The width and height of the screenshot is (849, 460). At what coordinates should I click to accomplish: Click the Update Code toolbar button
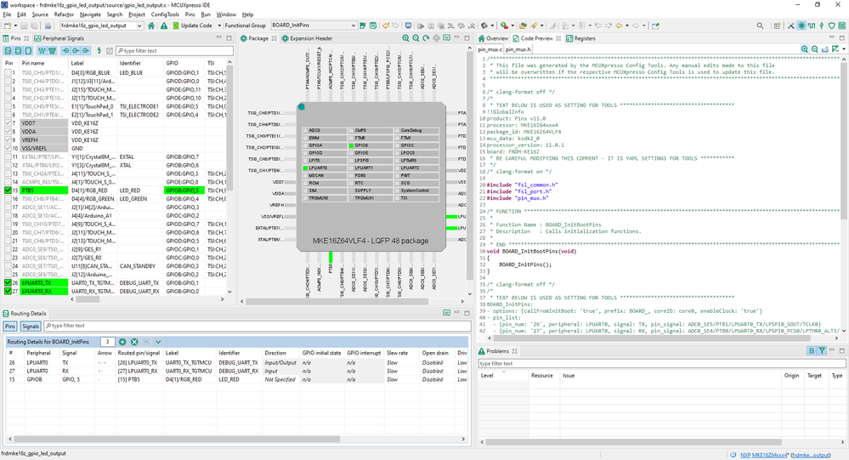point(192,26)
